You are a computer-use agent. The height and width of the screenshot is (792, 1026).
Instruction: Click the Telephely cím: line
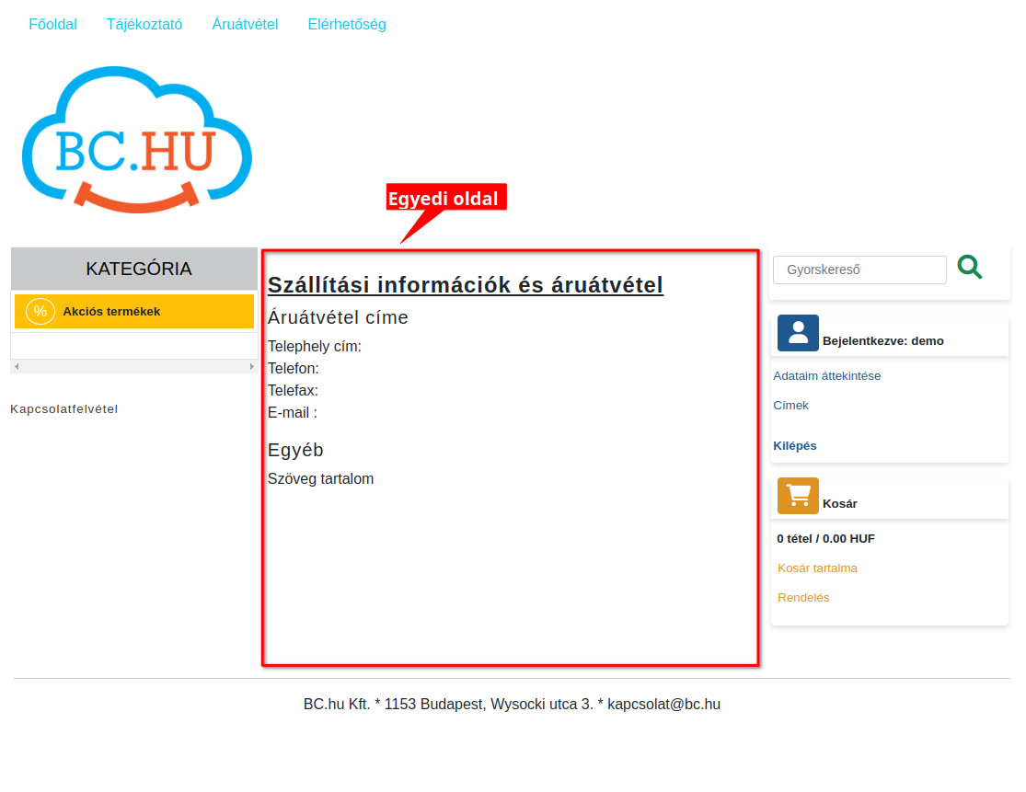pos(315,347)
